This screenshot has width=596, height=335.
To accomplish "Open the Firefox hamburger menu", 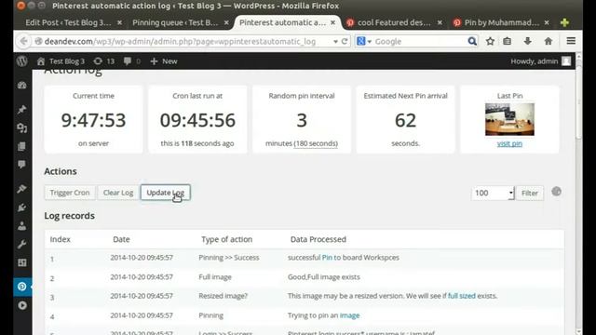I will pyautogui.click(x=571, y=41).
